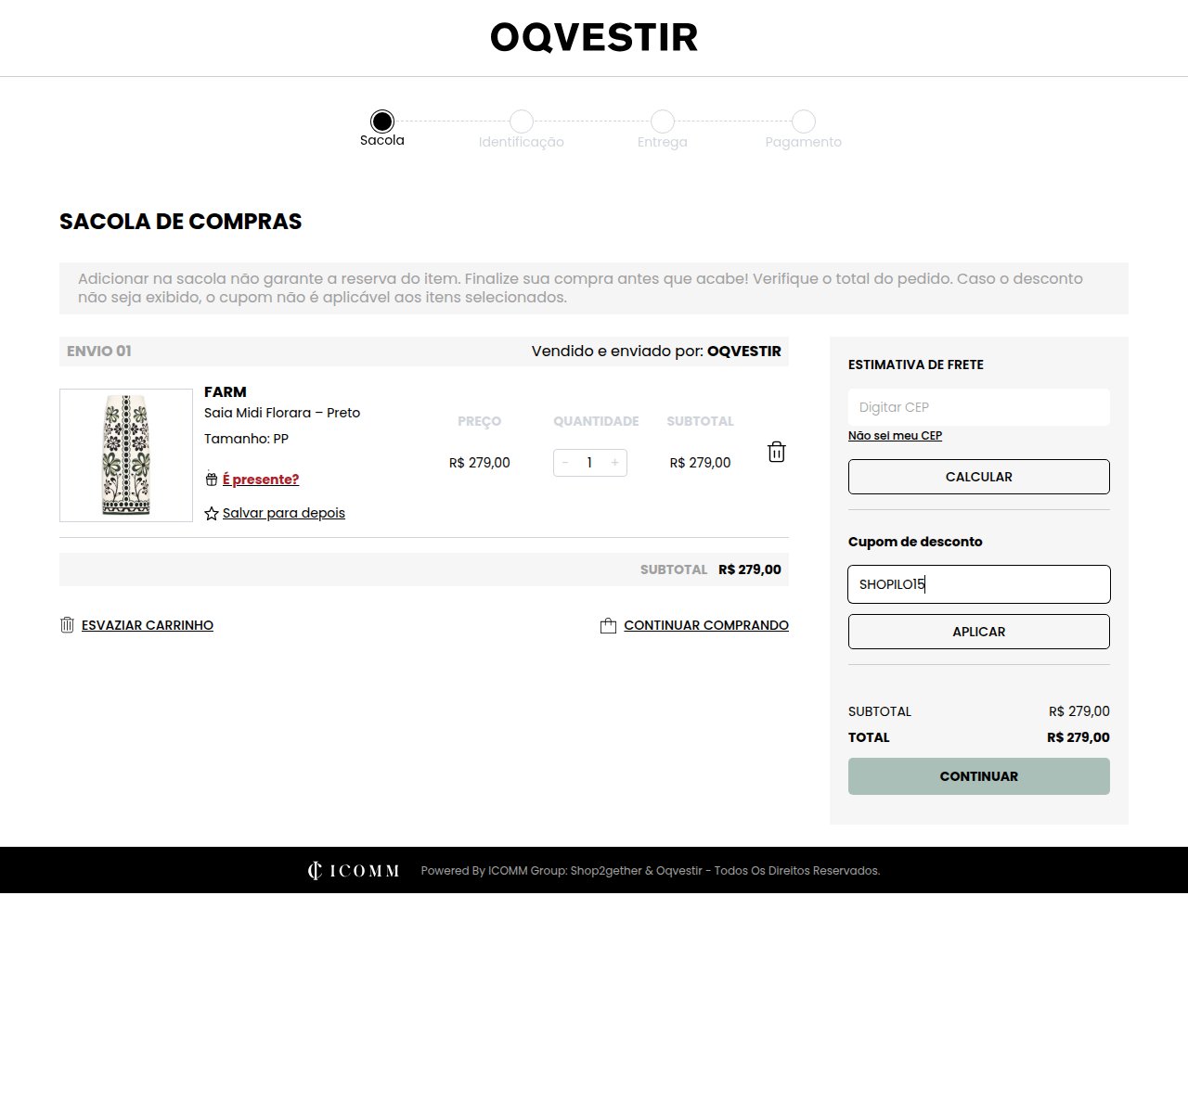1188x1113 pixels.
Task: Click the CALCULAR button
Action: (x=979, y=477)
